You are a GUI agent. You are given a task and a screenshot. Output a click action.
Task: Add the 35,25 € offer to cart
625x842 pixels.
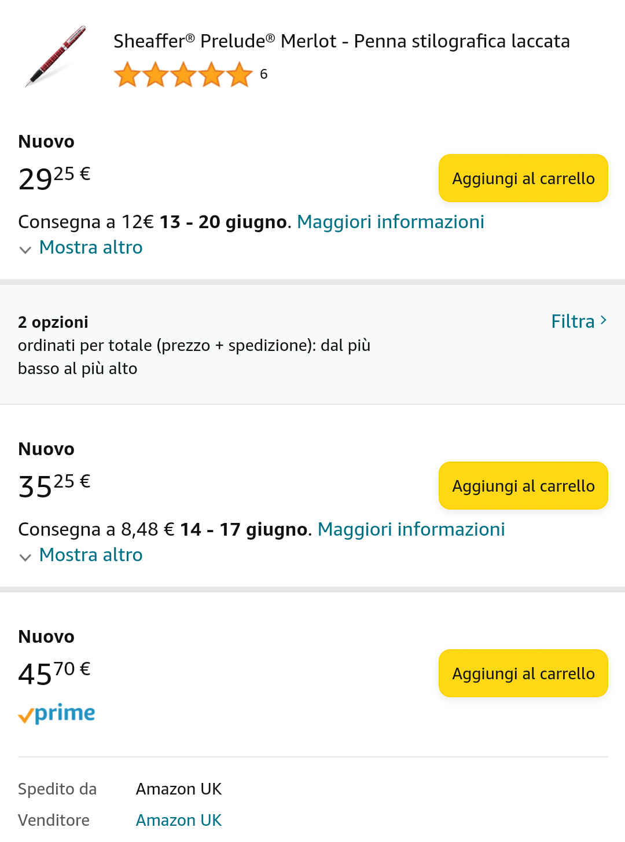pyautogui.click(x=523, y=486)
